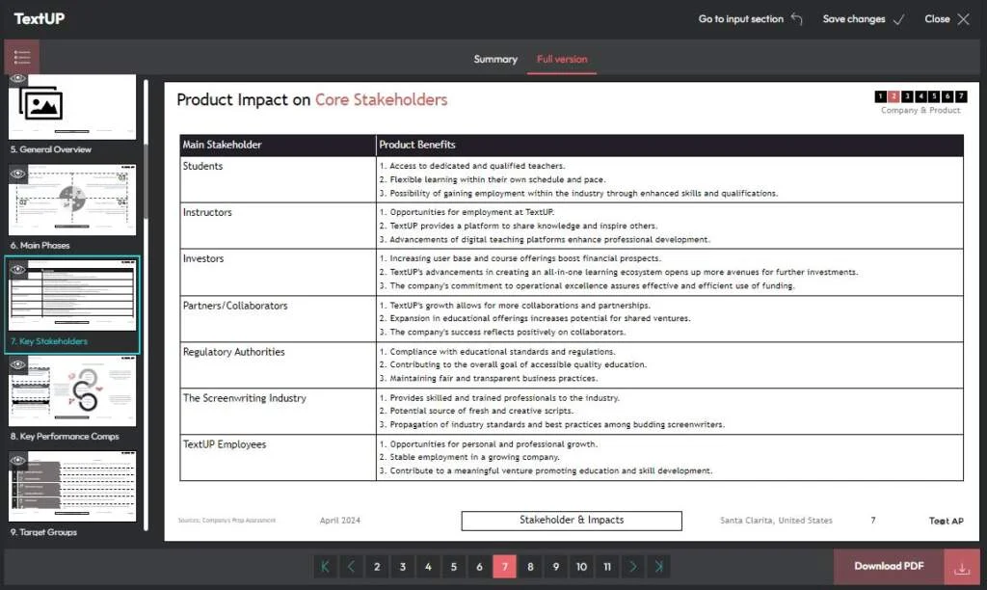Click section indicator box 4
The image size is (987, 590).
(920, 96)
